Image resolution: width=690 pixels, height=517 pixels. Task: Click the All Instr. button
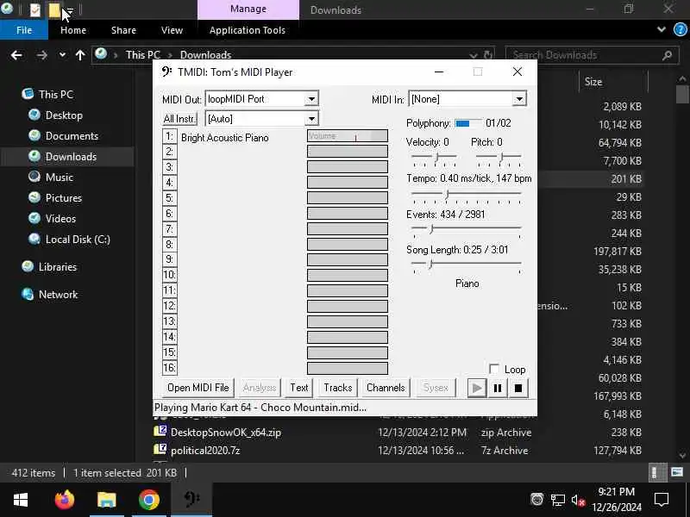pos(179,119)
